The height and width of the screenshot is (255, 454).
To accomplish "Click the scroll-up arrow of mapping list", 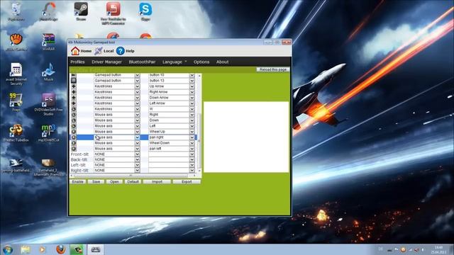I will coord(199,76).
